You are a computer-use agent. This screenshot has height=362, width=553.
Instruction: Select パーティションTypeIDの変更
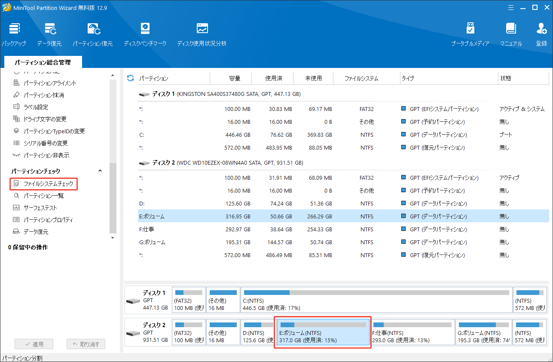coord(49,131)
